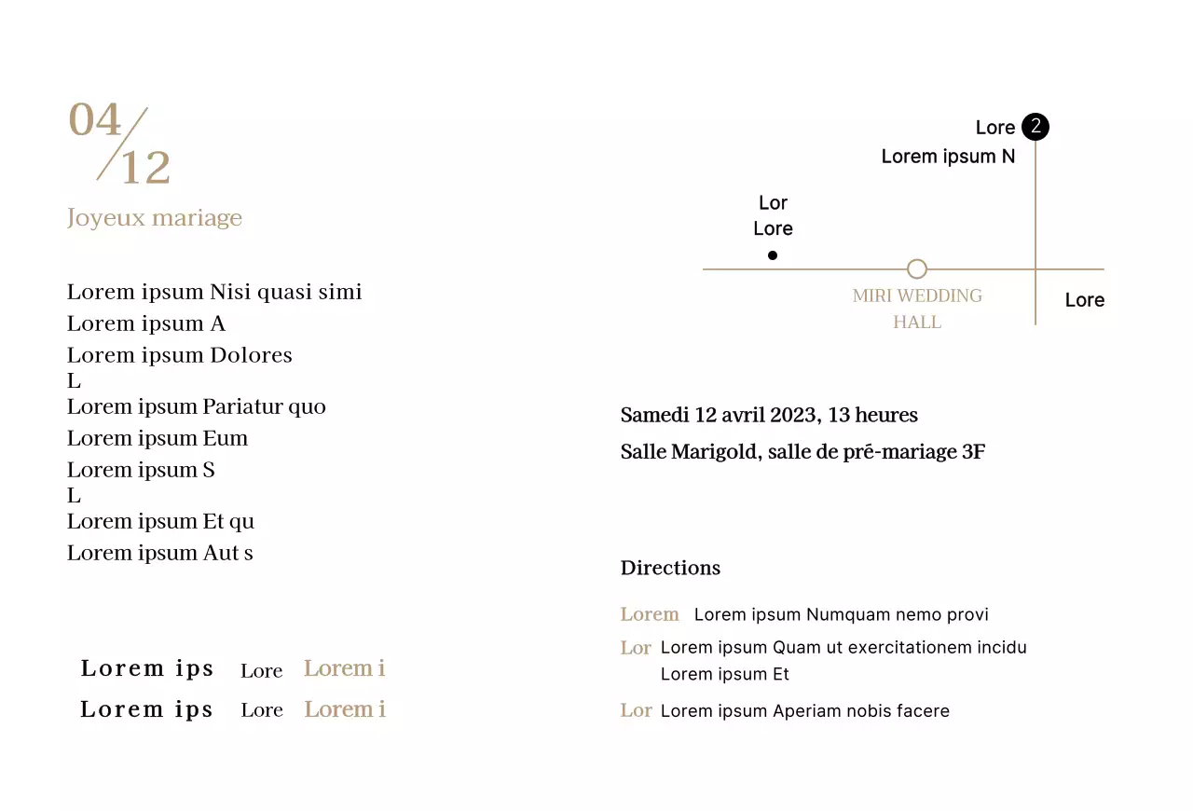
Task: Click the first gold 'Lorem i' link
Action: [x=344, y=668]
